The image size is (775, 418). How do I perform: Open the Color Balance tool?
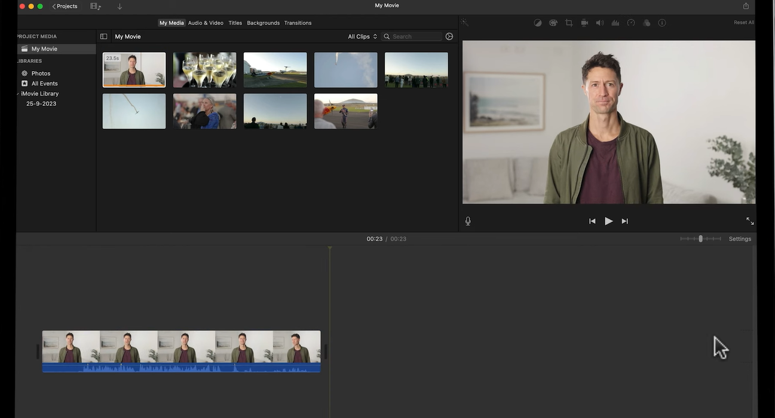pyautogui.click(x=538, y=22)
